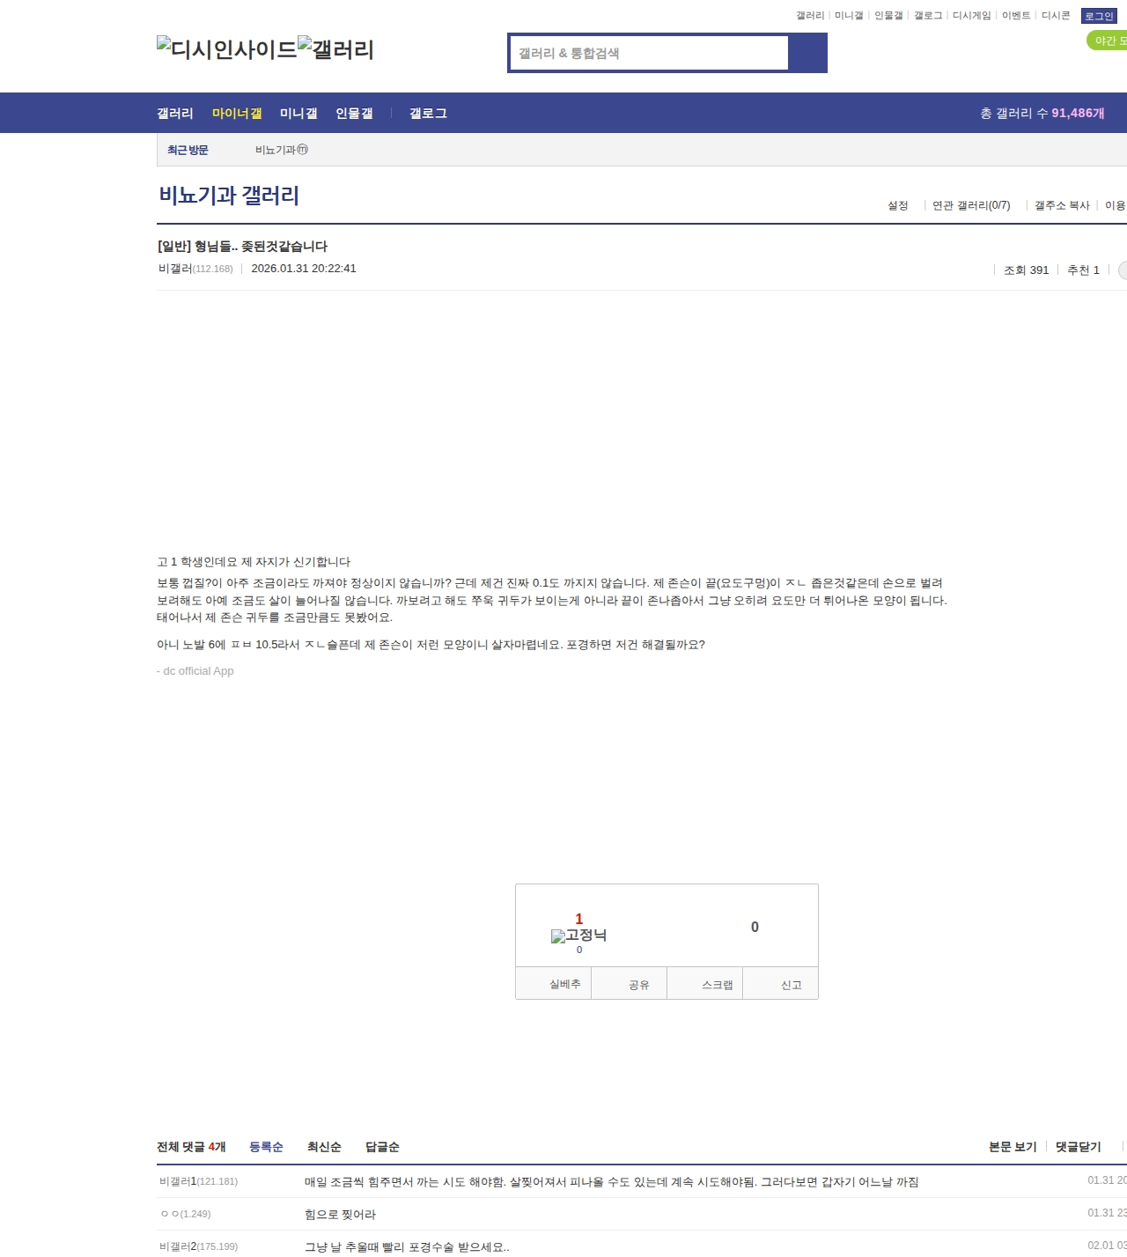The height and width of the screenshot is (1257, 1127).
Task: Click total gallery count 91,486개
Action: click(x=1078, y=114)
